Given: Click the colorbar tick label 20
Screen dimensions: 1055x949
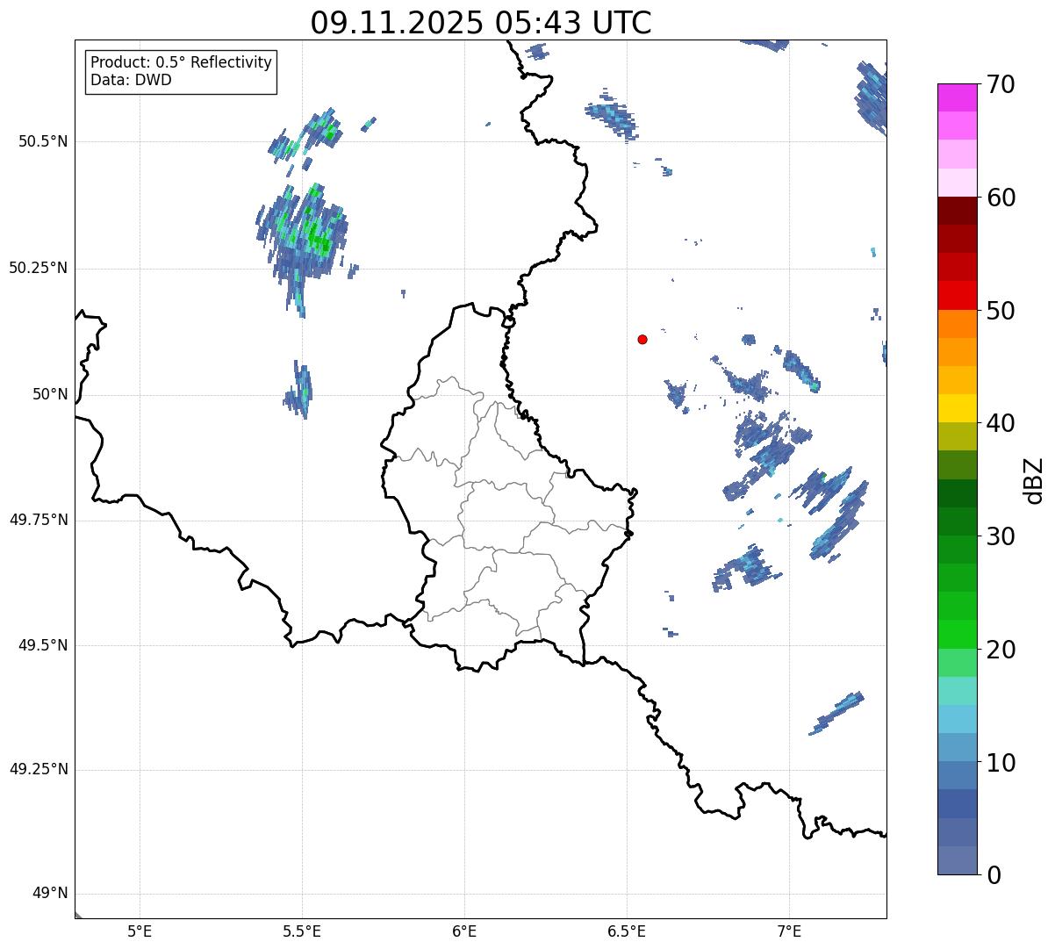Looking at the screenshot, I should point(1001,650).
